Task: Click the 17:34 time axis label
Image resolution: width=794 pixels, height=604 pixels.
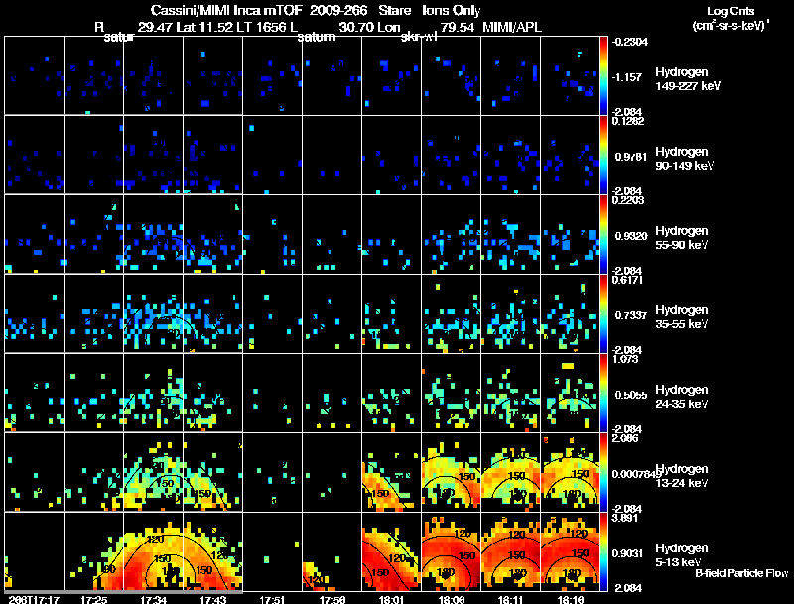Action: (x=154, y=600)
